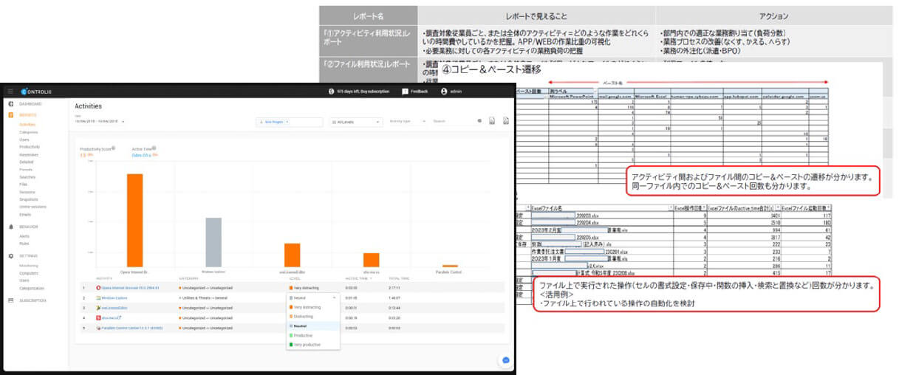
Task: Open Alerts under Behavior
Action: pyautogui.click(x=24, y=235)
